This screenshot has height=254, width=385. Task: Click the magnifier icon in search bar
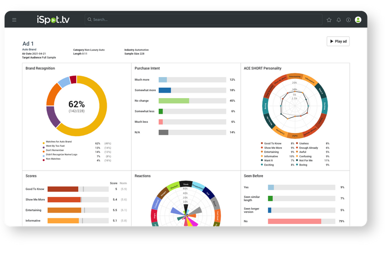(89, 20)
